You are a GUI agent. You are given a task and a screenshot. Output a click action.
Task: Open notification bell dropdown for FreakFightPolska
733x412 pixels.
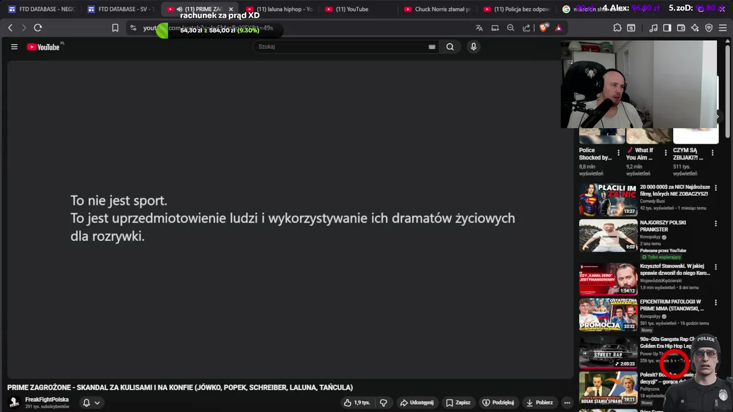tap(91, 402)
